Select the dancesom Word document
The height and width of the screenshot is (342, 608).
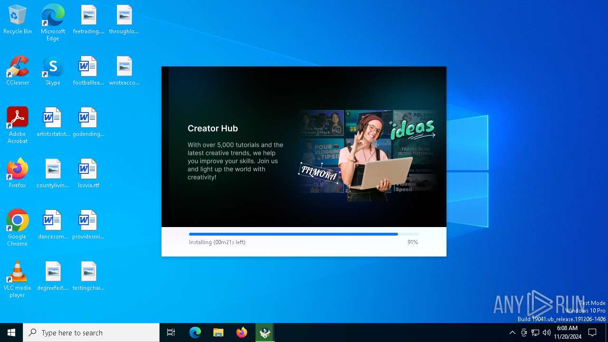(x=53, y=225)
